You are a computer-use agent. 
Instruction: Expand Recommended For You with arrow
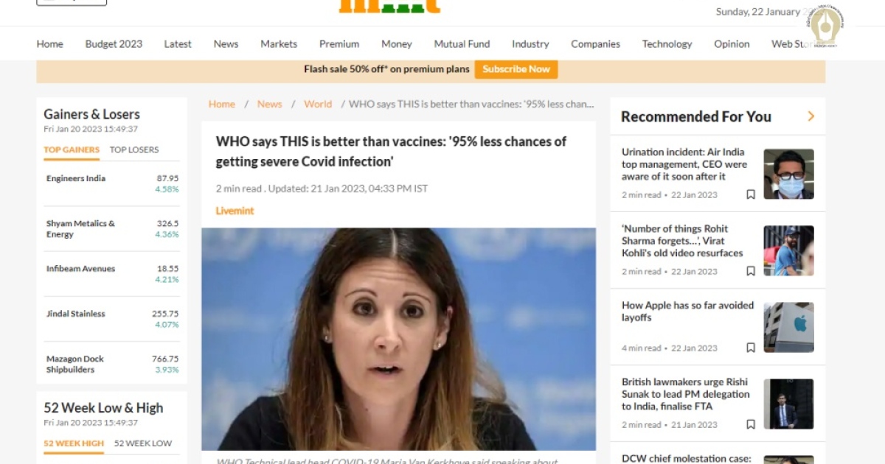pyautogui.click(x=811, y=116)
